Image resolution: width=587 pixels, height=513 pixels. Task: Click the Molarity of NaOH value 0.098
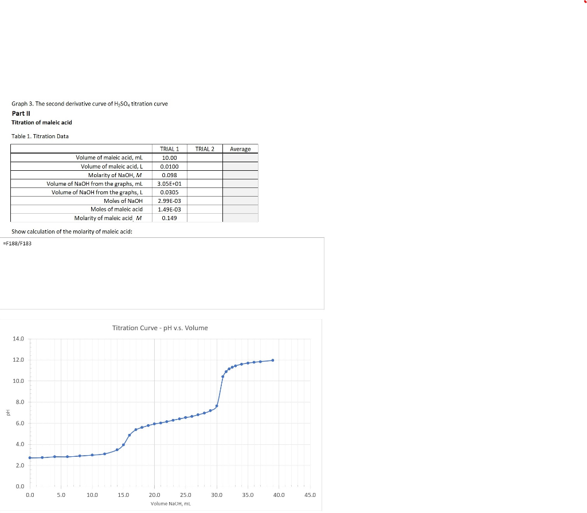tap(170, 175)
